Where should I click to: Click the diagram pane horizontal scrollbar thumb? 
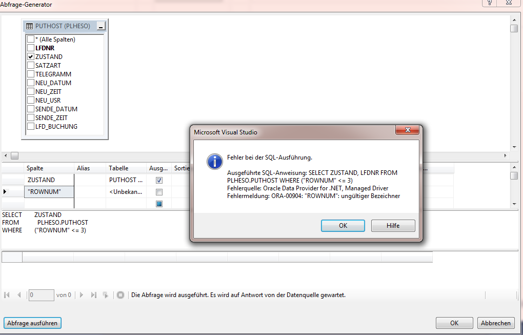14,156
